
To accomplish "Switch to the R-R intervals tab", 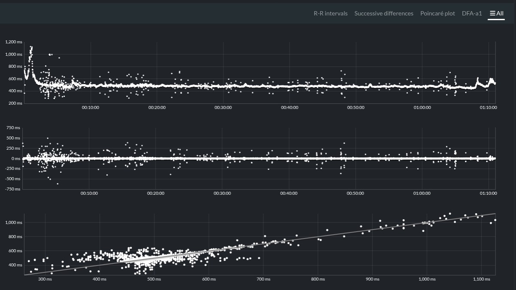I will coord(331,13).
